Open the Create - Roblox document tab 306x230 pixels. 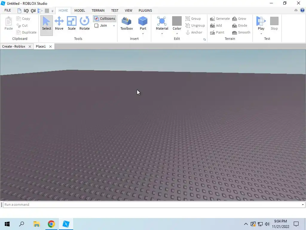point(14,46)
